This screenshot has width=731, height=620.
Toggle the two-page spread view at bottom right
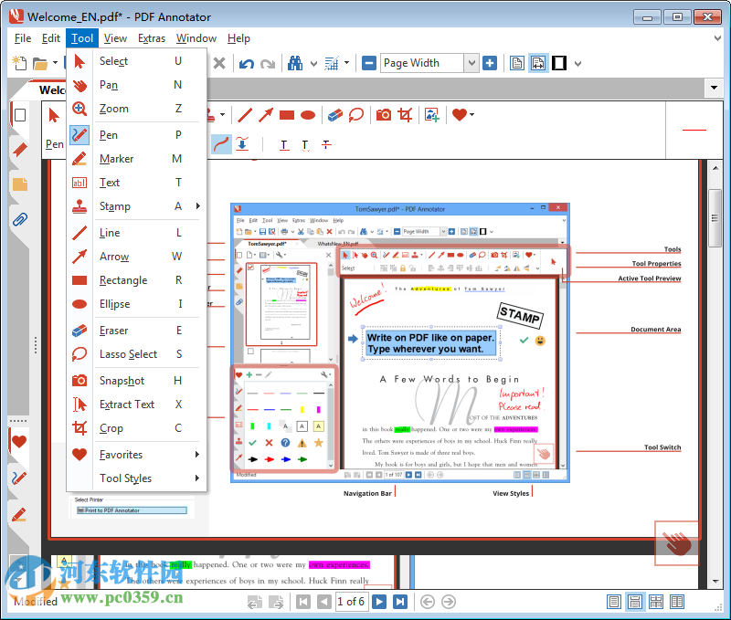pyautogui.click(x=675, y=602)
